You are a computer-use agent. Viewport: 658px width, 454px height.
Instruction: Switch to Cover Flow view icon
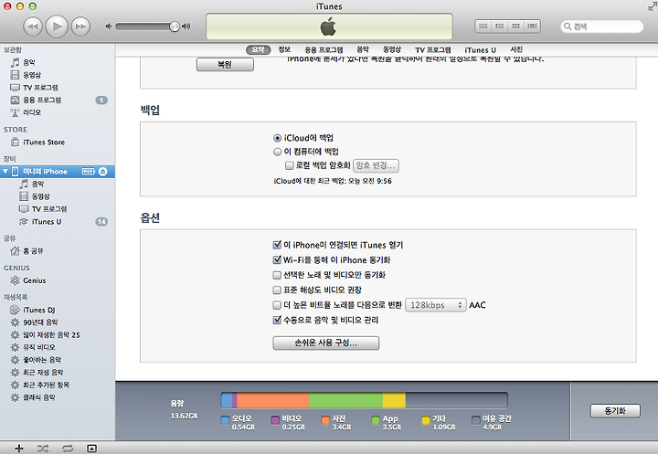tap(532, 26)
